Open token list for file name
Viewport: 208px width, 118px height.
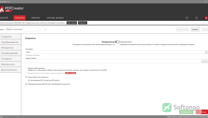coord(207,52)
